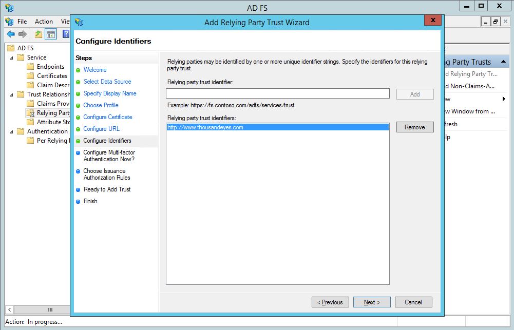514x330 pixels.
Task: Select the http://www.thousandeyes.com identifier entry
Action: coord(205,127)
